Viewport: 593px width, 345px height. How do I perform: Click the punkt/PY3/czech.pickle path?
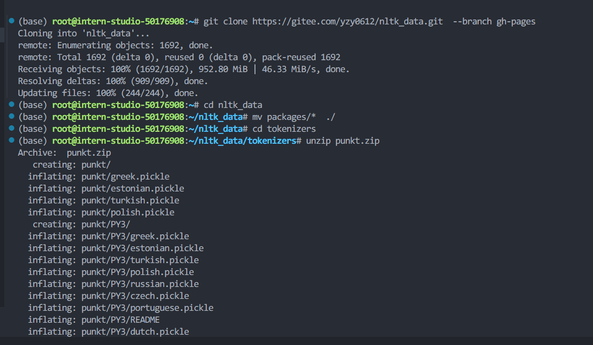pos(135,296)
